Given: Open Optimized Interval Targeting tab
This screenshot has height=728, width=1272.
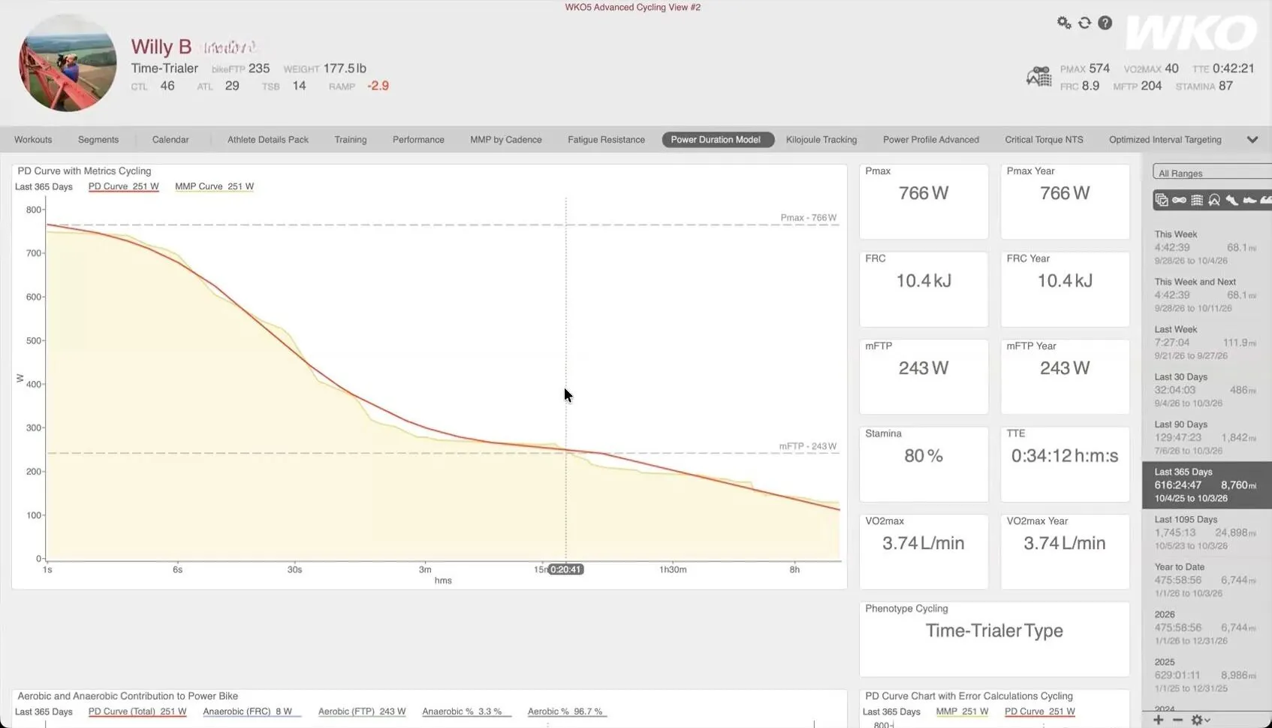Looking at the screenshot, I should point(1165,140).
